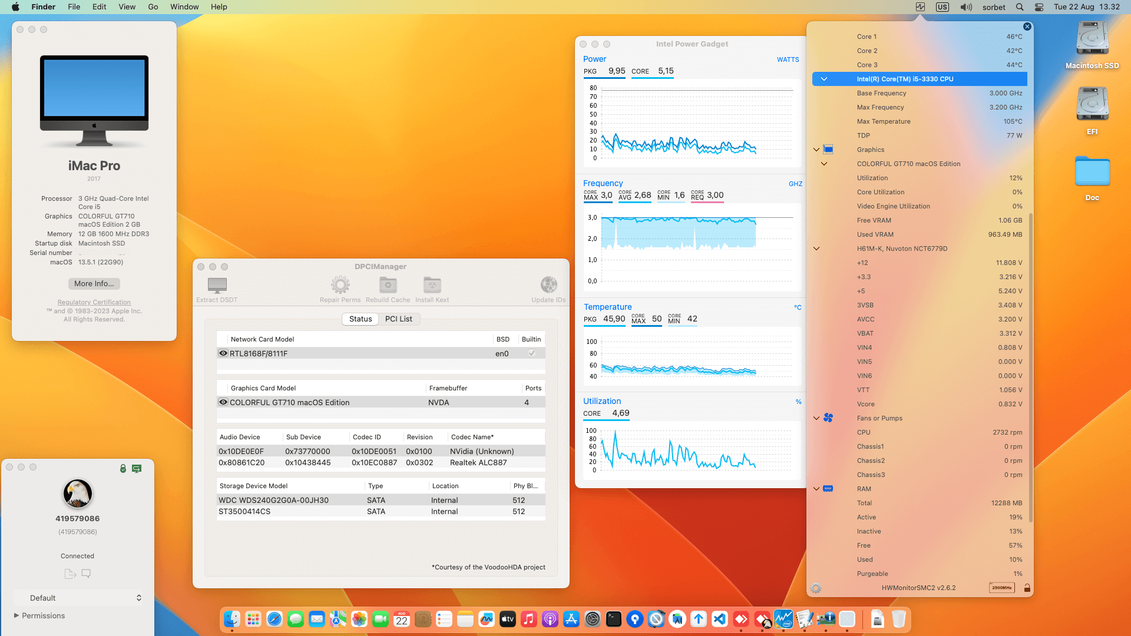
Task: Open Finder from the Dock
Action: [x=232, y=619]
